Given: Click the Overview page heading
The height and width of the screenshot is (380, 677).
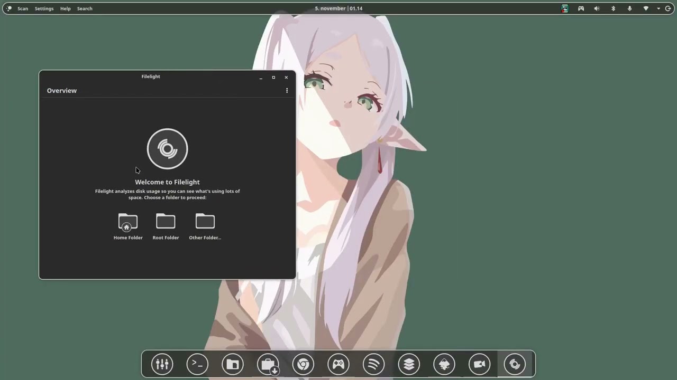Looking at the screenshot, I should point(62,91).
